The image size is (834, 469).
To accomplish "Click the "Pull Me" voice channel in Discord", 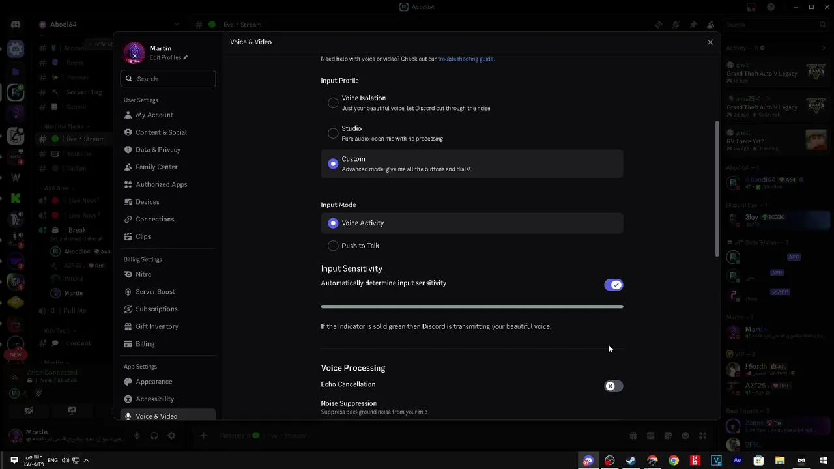I will pos(75,311).
